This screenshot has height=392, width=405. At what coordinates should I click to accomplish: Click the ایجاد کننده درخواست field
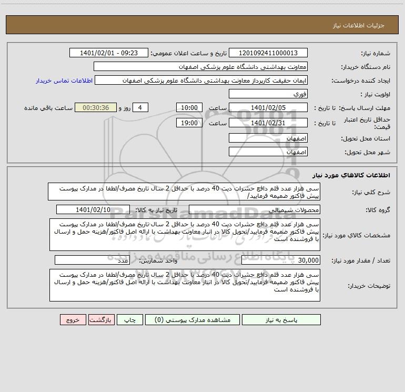[201, 81]
